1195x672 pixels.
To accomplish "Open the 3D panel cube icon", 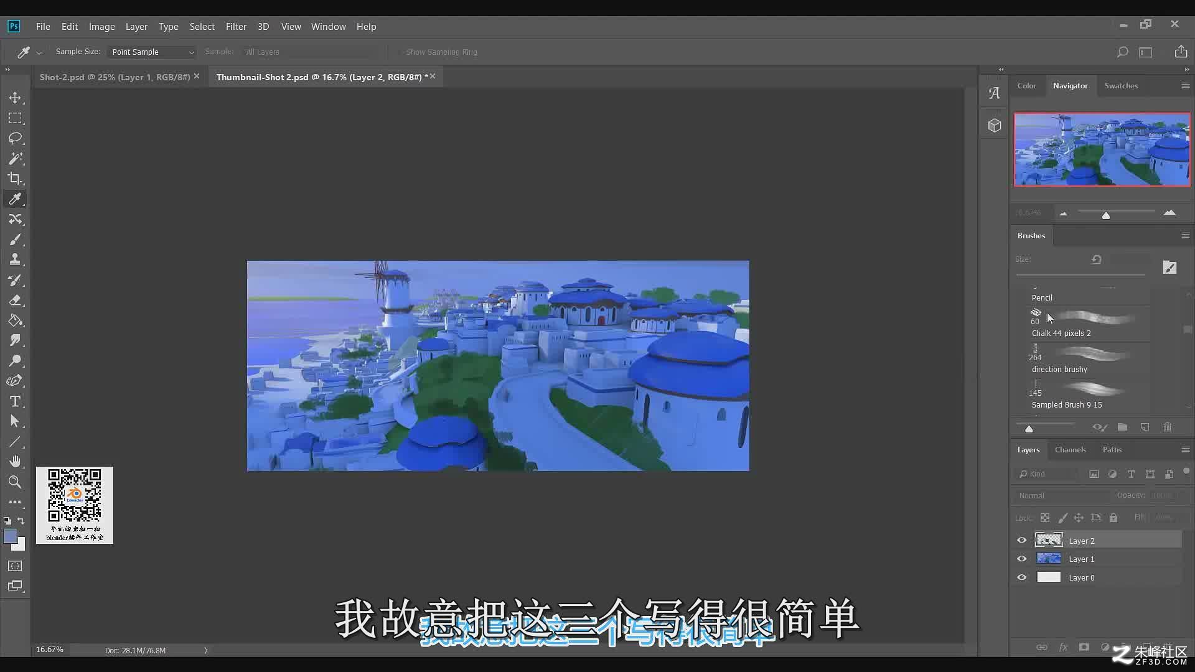I will pyautogui.click(x=995, y=125).
